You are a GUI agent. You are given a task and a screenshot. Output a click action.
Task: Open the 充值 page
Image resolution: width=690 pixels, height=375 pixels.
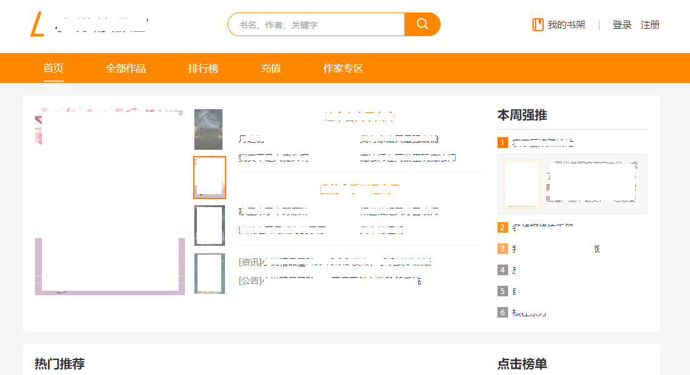click(271, 69)
